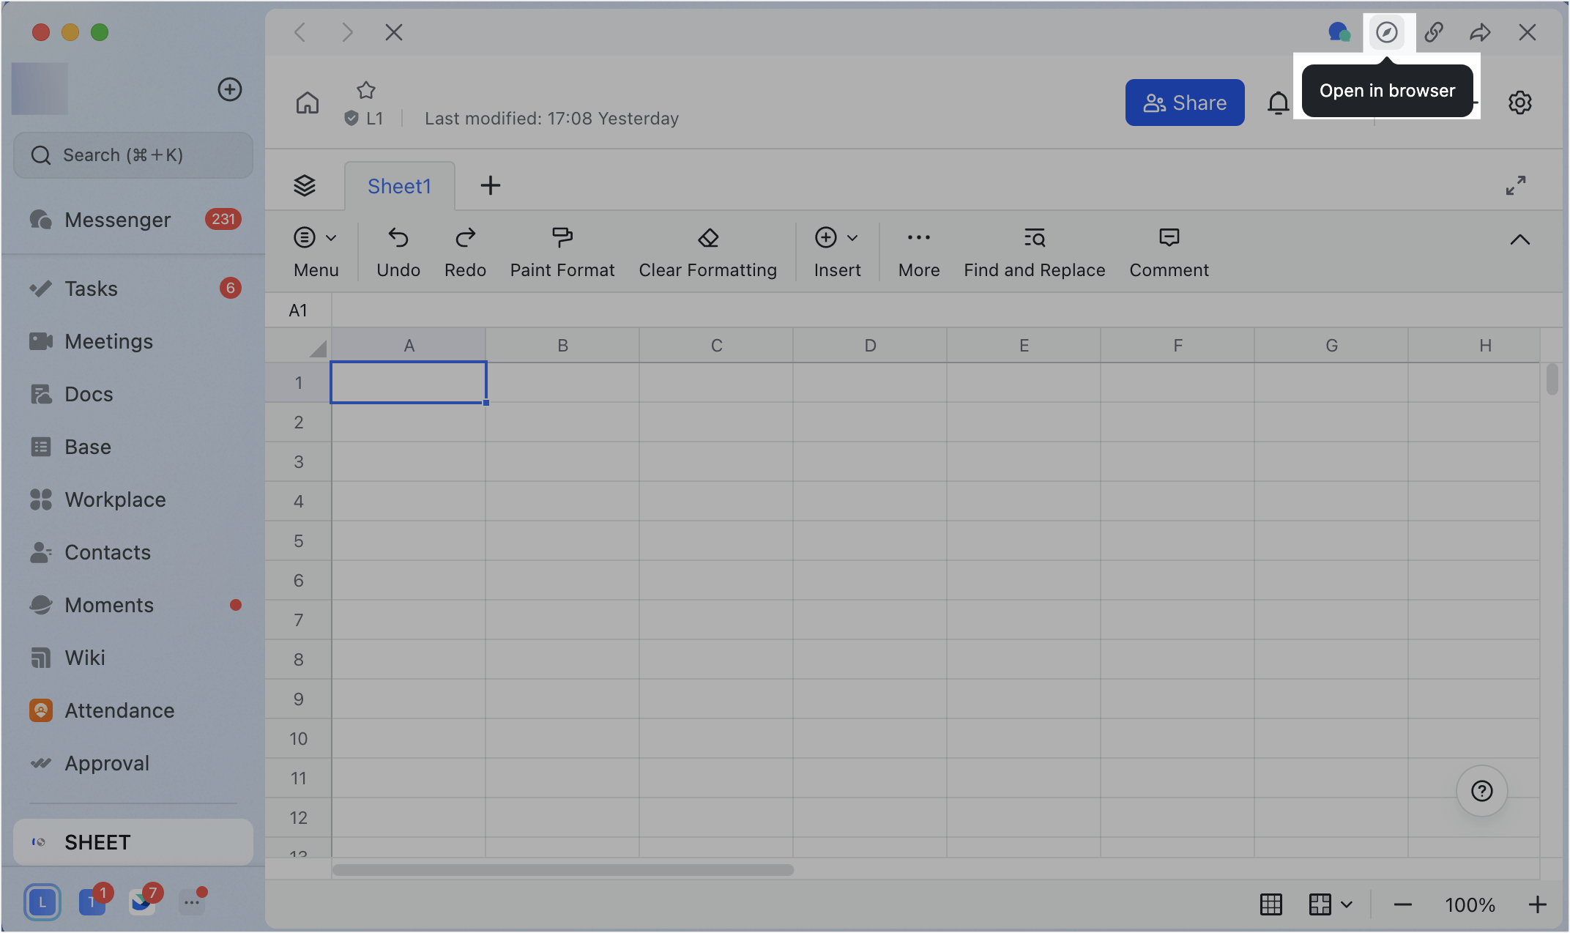This screenshot has height=933, width=1570.
Task: Click the horizontal scrollbar
Action: pyautogui.click(x=562, y=870)
